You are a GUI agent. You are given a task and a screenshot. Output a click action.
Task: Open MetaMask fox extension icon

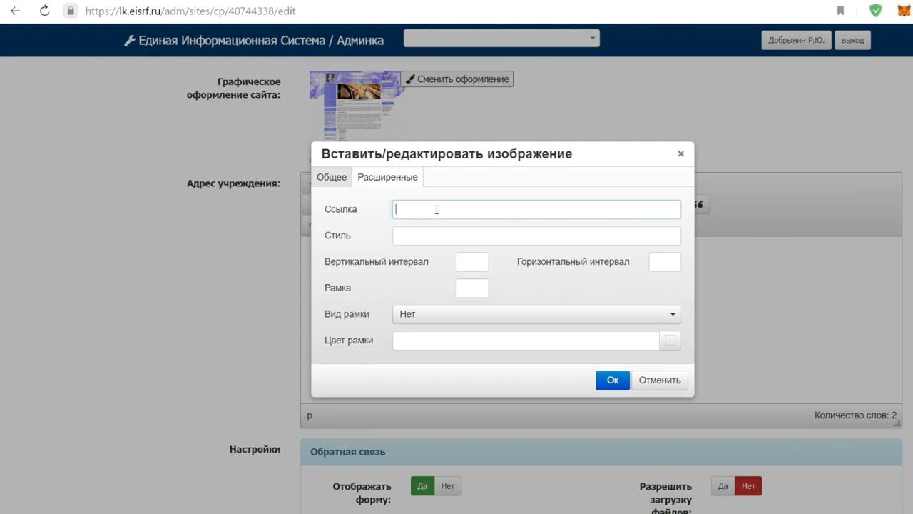[x=904, y=11]
